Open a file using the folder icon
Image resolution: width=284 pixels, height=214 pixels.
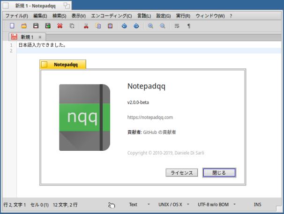coord(24,26)
